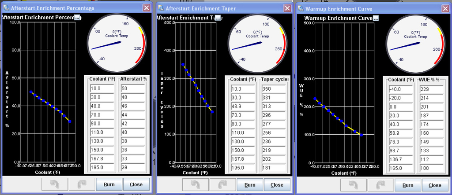The height and width of the screenshot is (195, 452).
Task: Undo last edit in Afterstart Enrichment Taper window
Action: (196, 184)
